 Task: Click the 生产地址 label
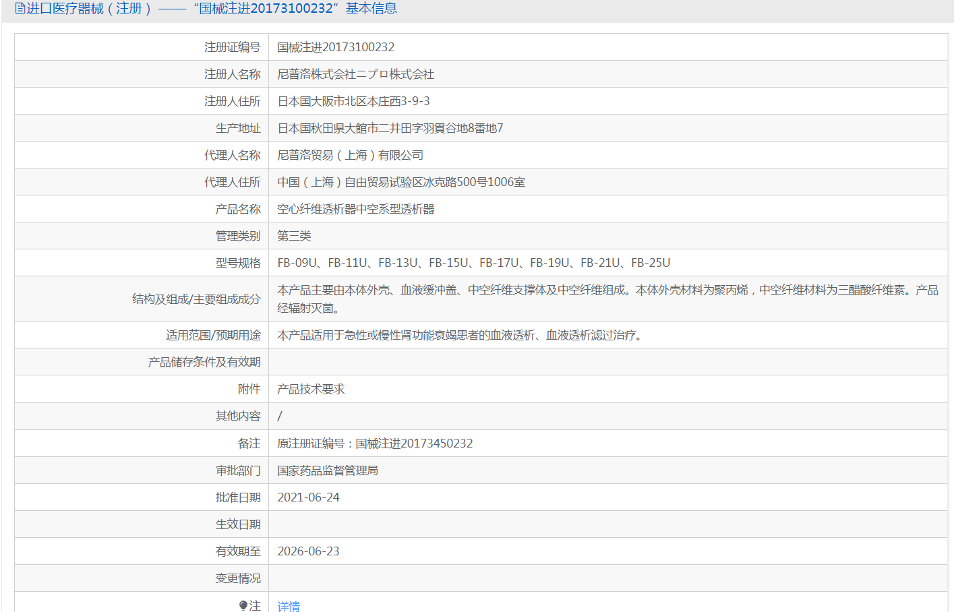point(238,128)
